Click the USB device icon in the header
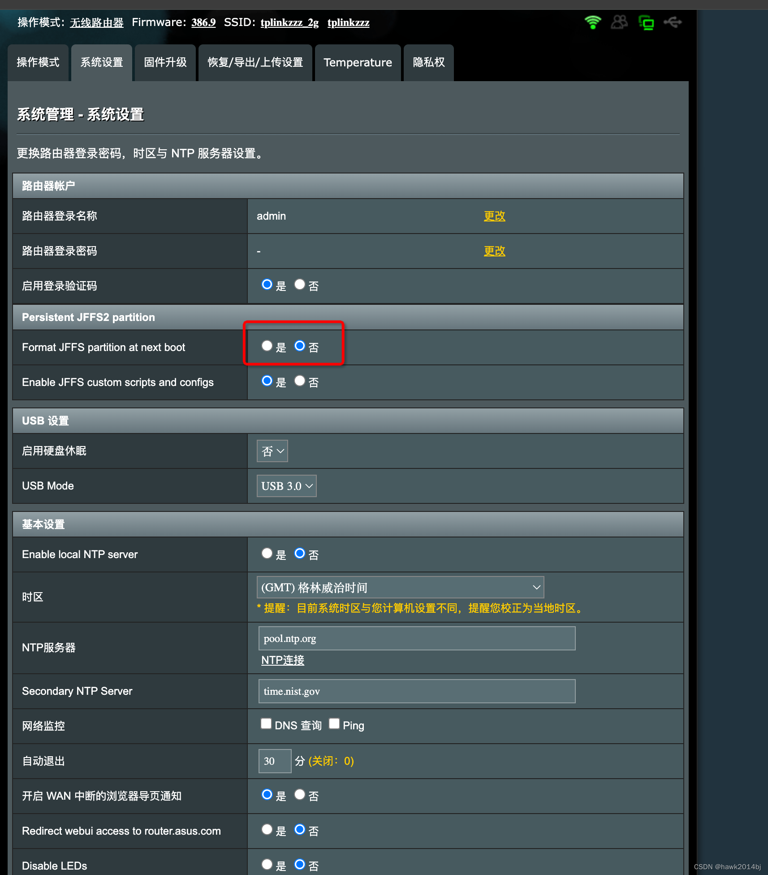768x875 pixels. click(x=673, y=22)
